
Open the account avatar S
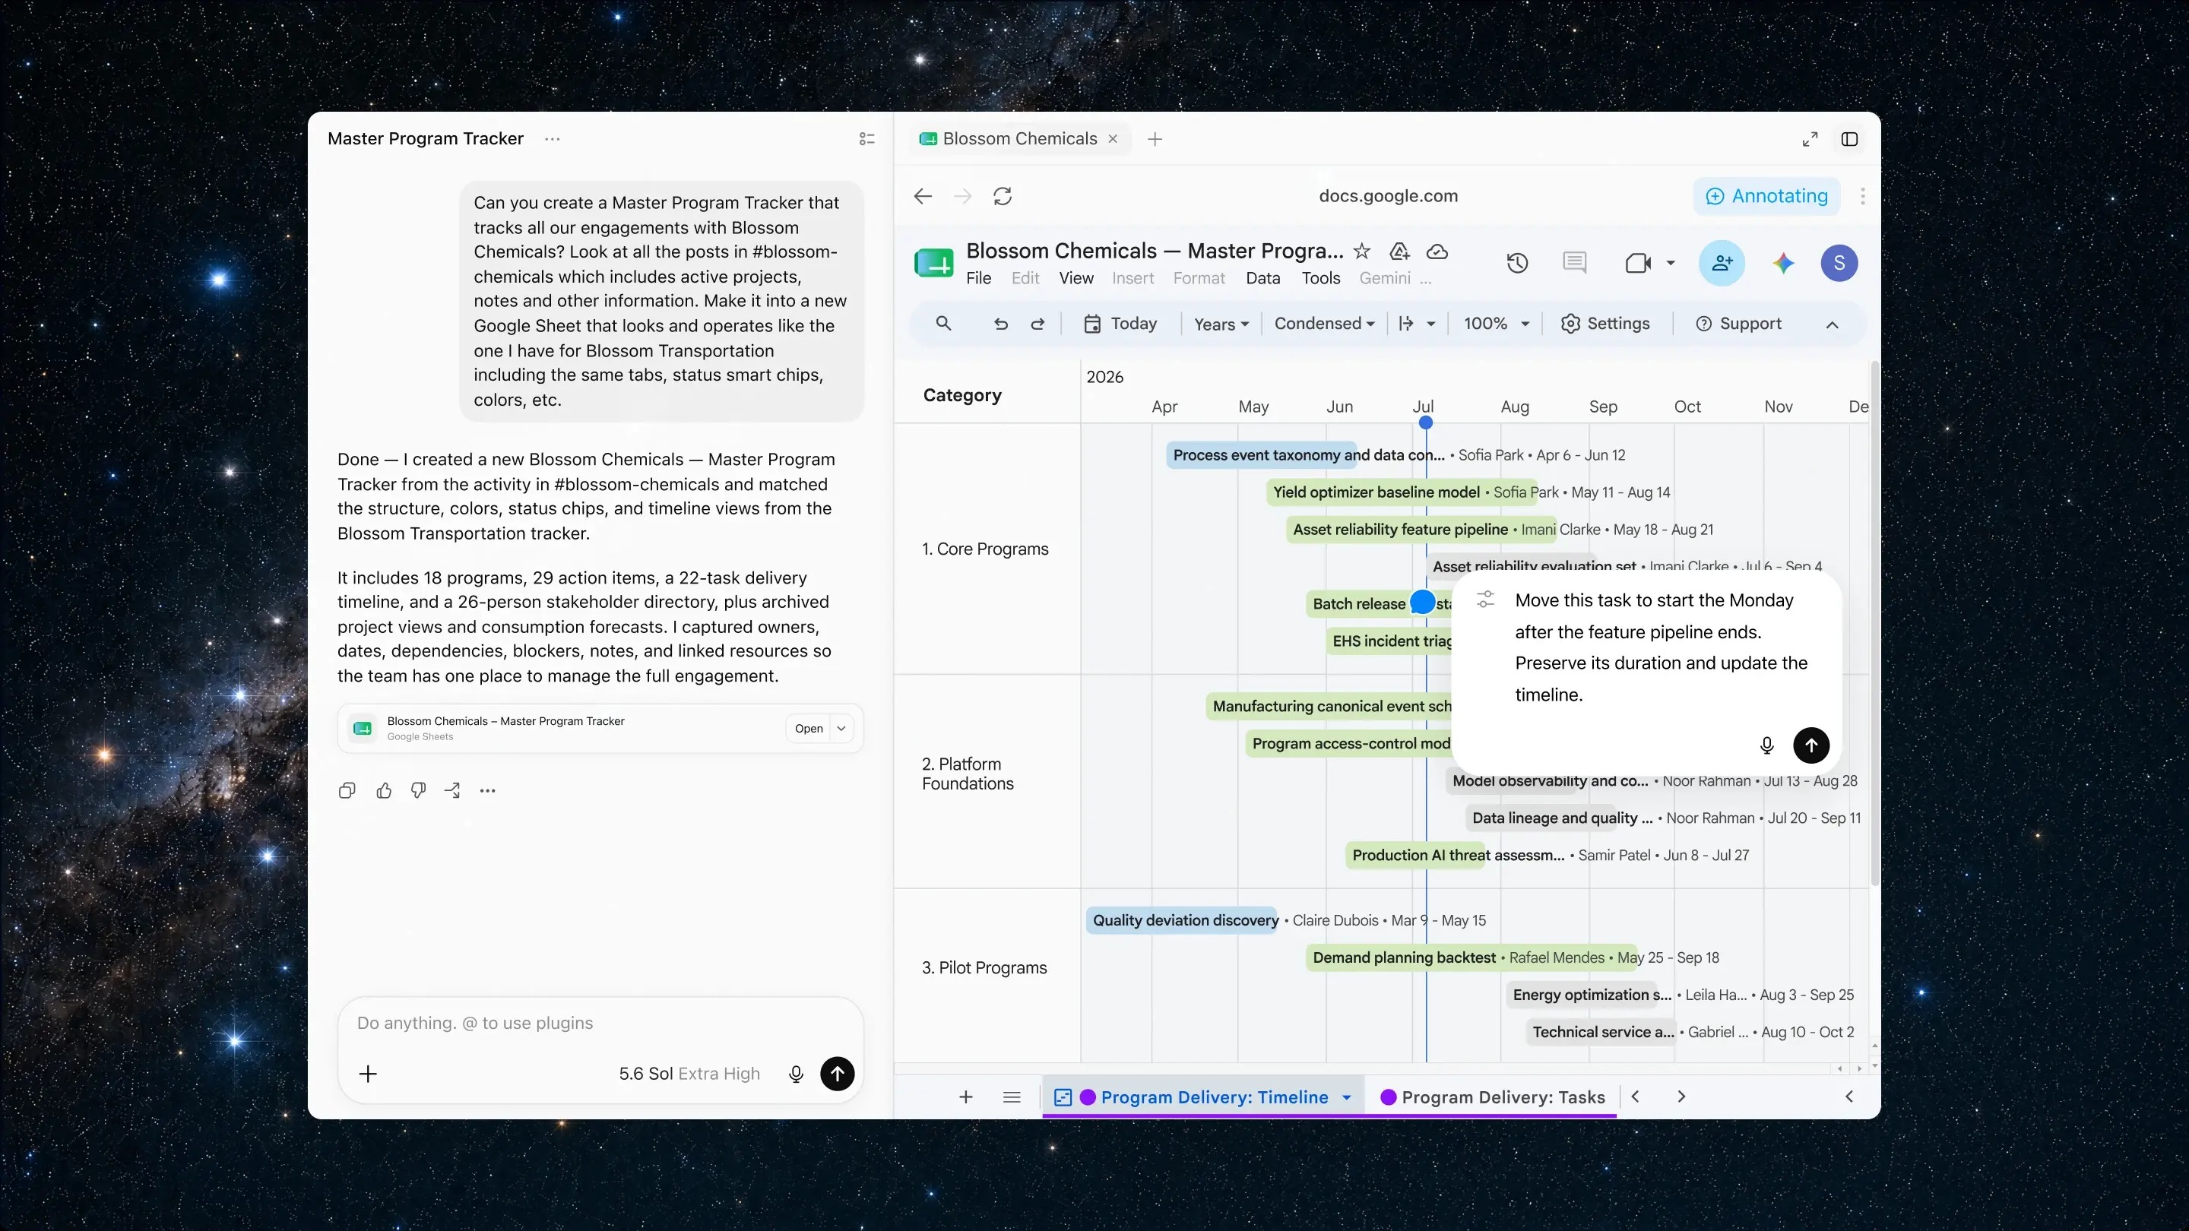(x=1839, y=262)
